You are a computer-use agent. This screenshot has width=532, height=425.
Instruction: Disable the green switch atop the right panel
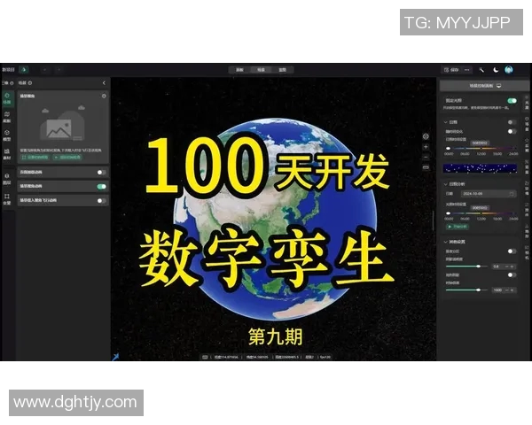pos(512,101)
